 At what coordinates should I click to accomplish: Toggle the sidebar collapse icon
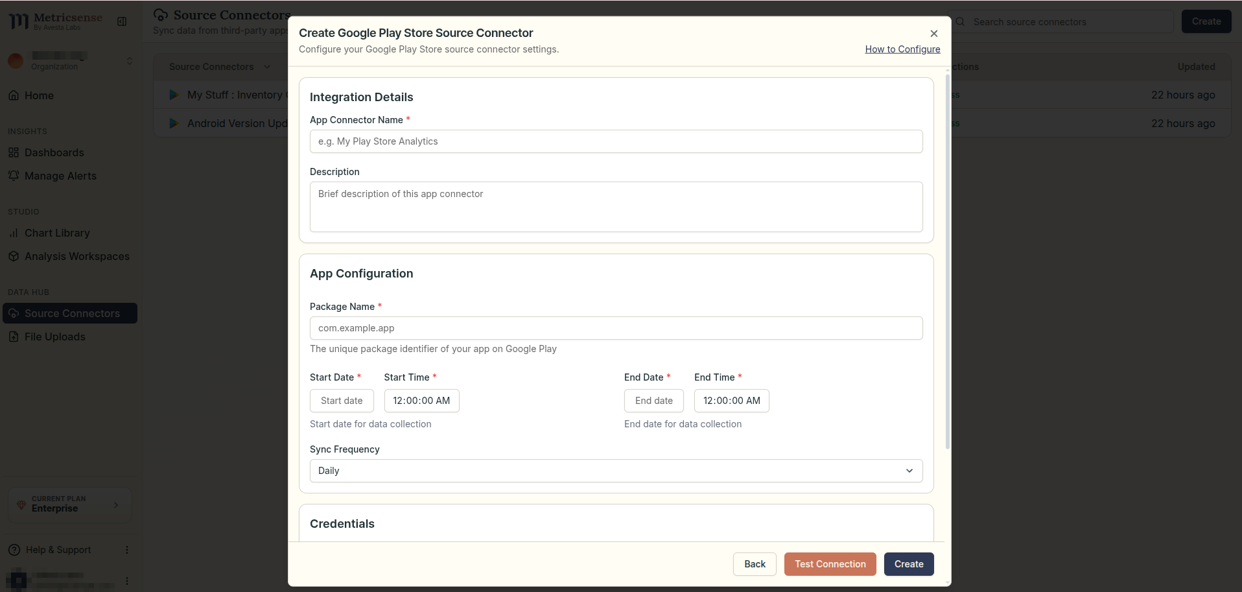(x=122, y=21)
